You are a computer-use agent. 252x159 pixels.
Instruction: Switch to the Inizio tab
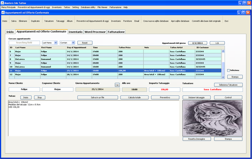(10, 32)
